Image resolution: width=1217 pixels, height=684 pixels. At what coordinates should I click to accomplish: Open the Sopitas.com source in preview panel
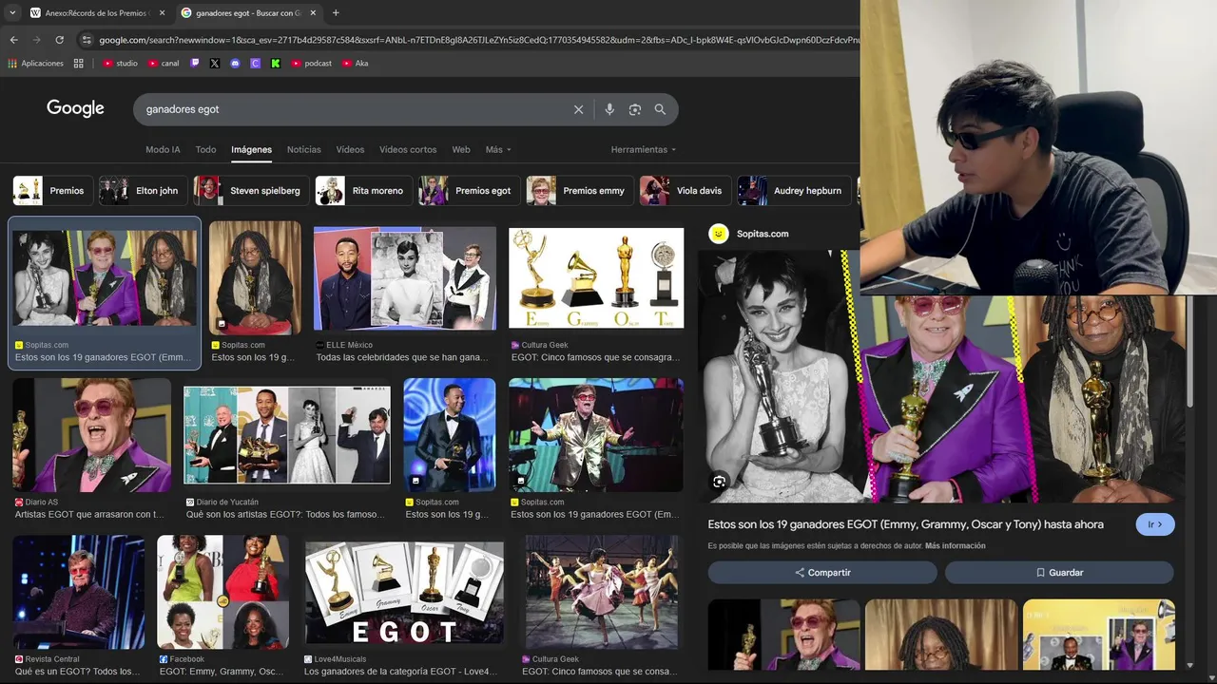(x=749, y=234)
